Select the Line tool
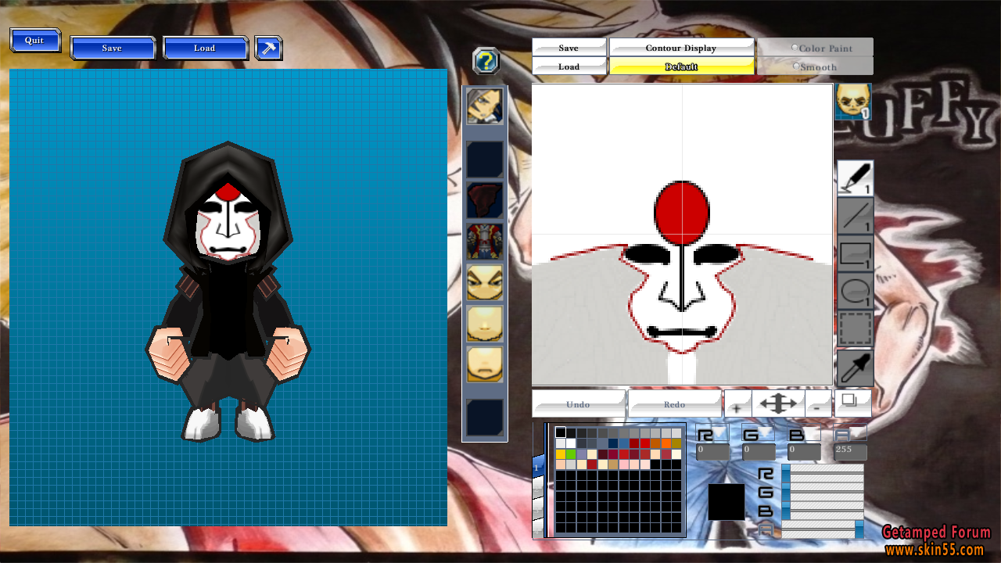 (855, 216)
